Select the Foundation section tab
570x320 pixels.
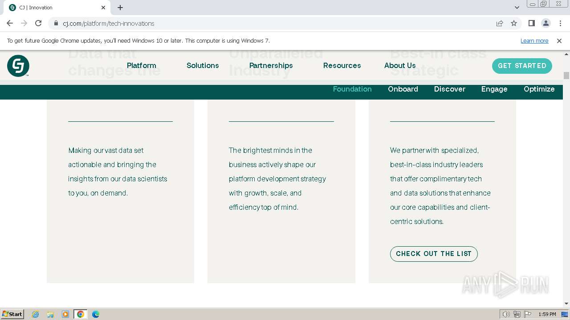coord(352,89)
